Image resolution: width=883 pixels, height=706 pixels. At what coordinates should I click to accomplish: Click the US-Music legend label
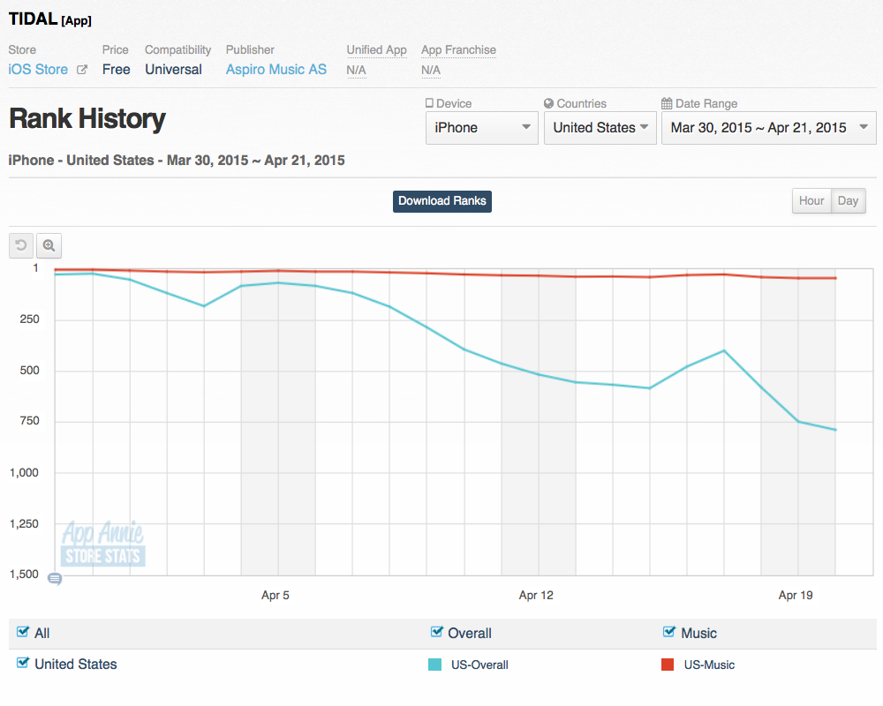coord(710,665)
